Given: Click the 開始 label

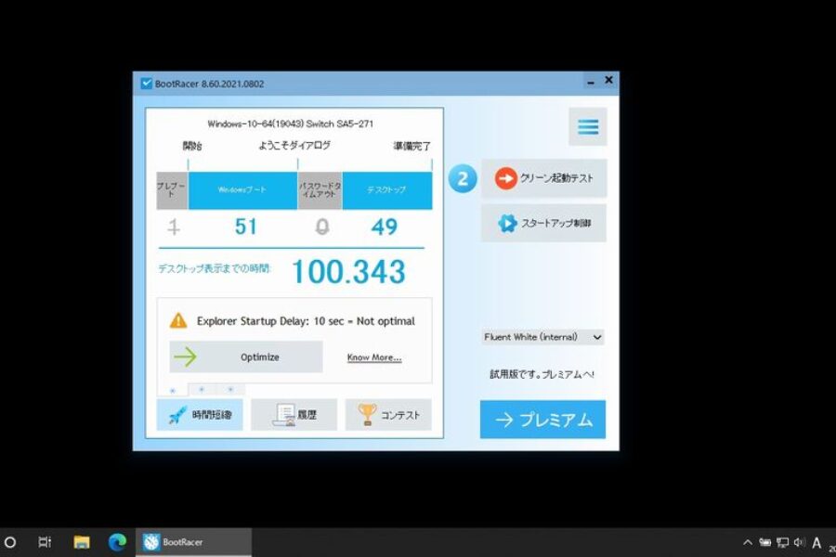Looking at the screenshot, I should click(x=192, y=146).
